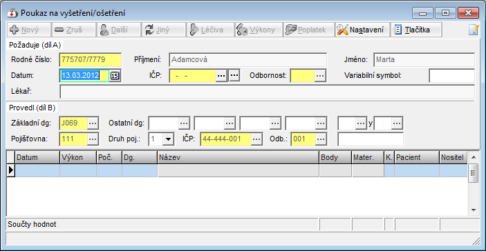Viewport: 486px width, 251px height.
Task: Click the notepad icon at toolbar end
Action: click(x=474, y=30)
